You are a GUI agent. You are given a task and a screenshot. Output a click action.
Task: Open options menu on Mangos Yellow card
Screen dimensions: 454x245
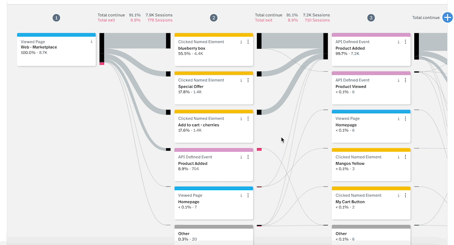[406, 157]
